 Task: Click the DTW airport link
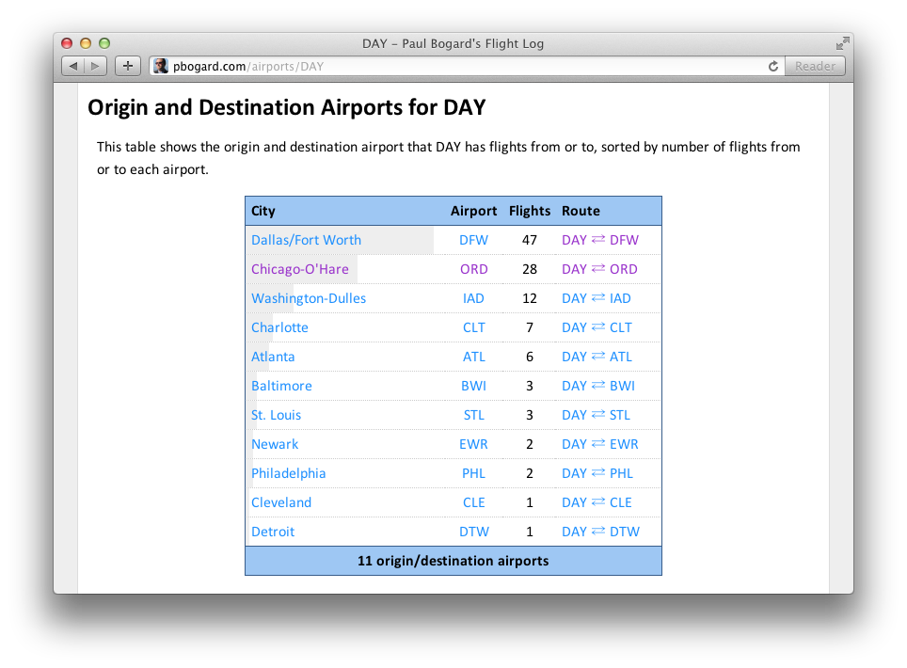473,532
